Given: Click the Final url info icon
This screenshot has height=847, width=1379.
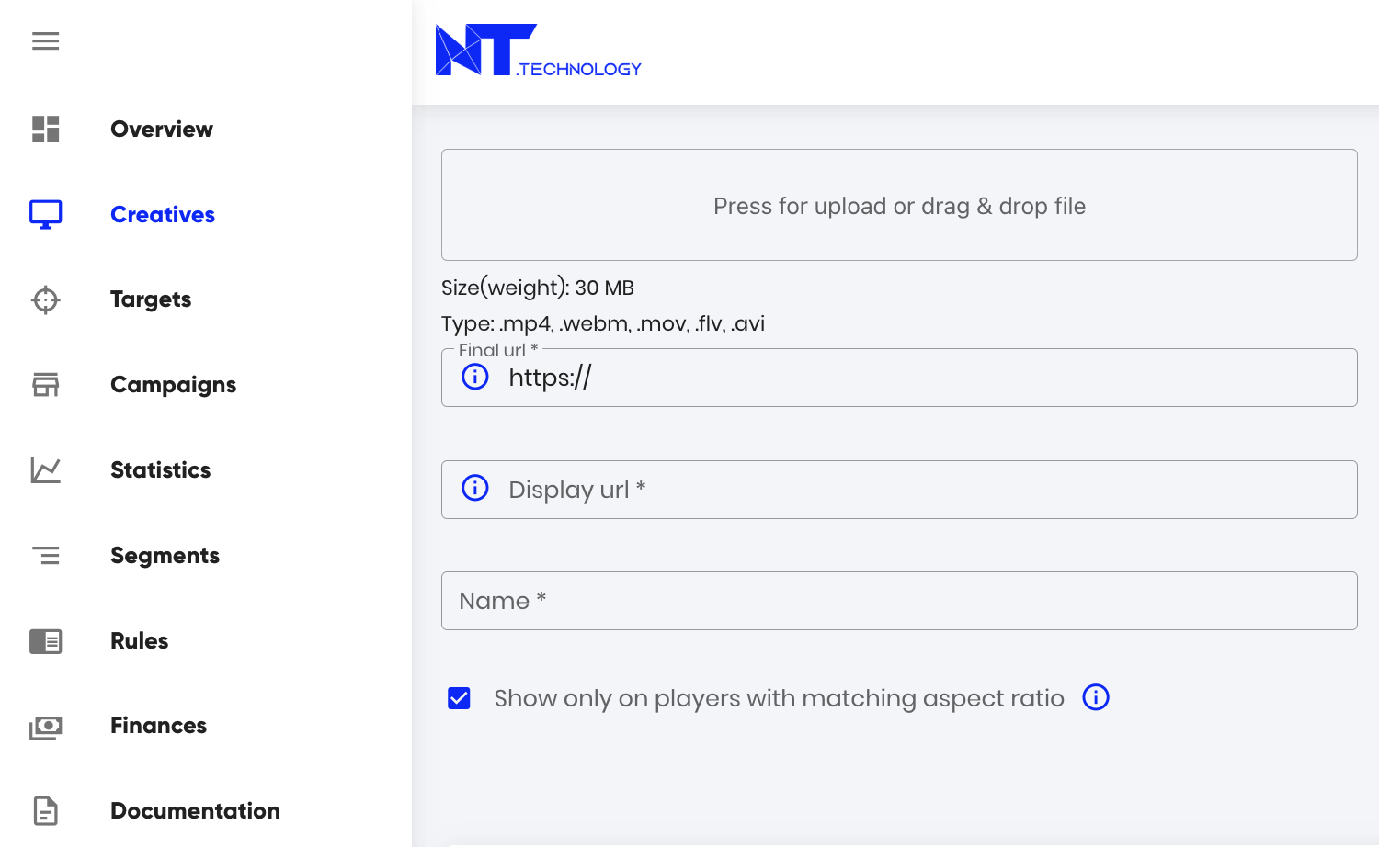Looking at the screenshot, I should click(x=475, y=377).
